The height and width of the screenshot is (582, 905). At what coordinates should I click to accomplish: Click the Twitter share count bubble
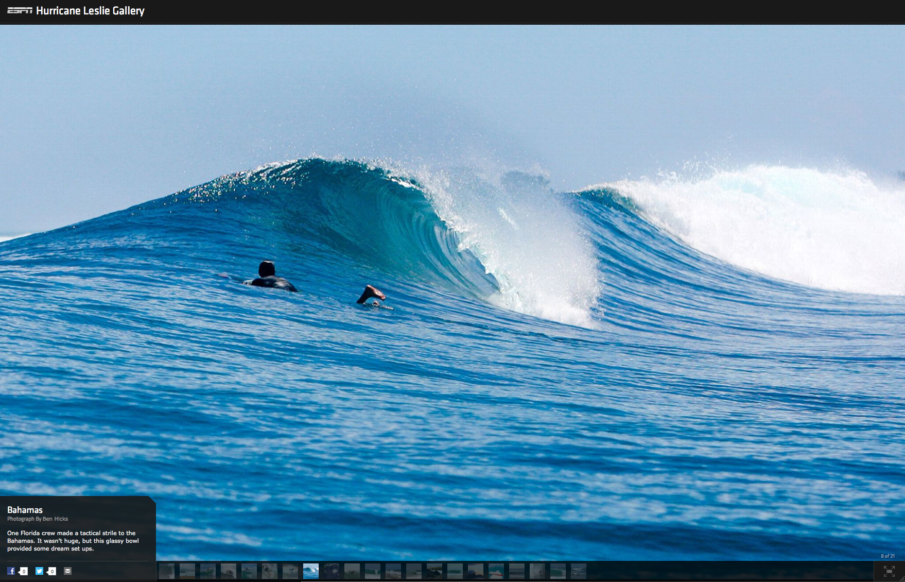pos(51,571)
